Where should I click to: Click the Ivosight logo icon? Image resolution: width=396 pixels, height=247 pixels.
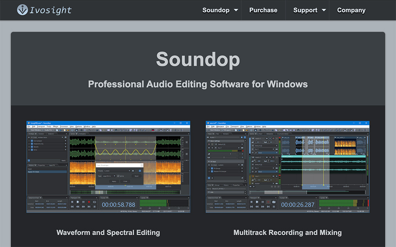pyautogui.click(x=22, y=10)
